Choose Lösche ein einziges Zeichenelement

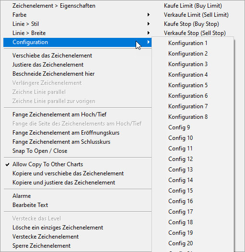(x=77, y=228)
